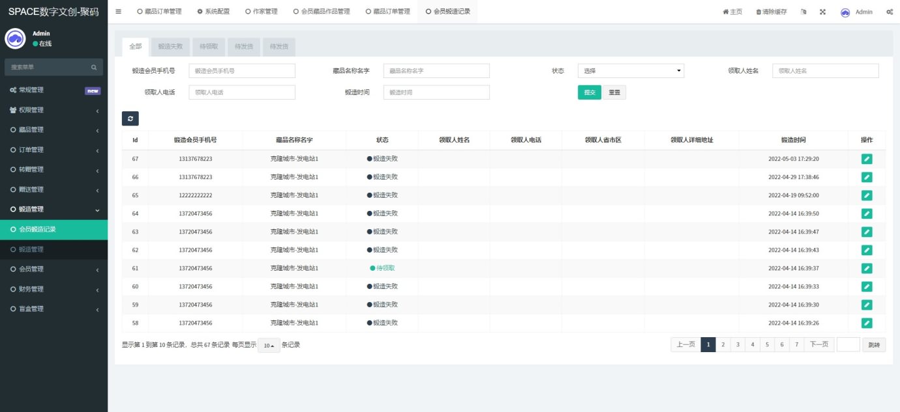Toggle fullscreen with the expand icon
The width and height of the screenshot is (900, 412).
point(822,12)
